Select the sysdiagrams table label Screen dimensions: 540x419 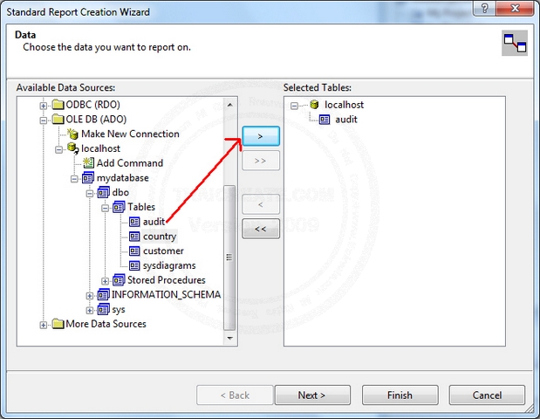point(169,265)
